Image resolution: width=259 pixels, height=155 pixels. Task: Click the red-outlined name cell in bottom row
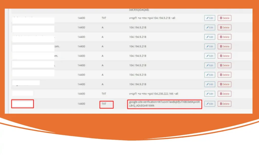(x=22, y=104)
